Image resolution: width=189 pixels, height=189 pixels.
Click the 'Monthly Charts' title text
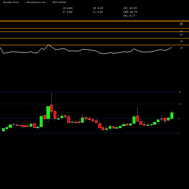[x=11, y=2]
